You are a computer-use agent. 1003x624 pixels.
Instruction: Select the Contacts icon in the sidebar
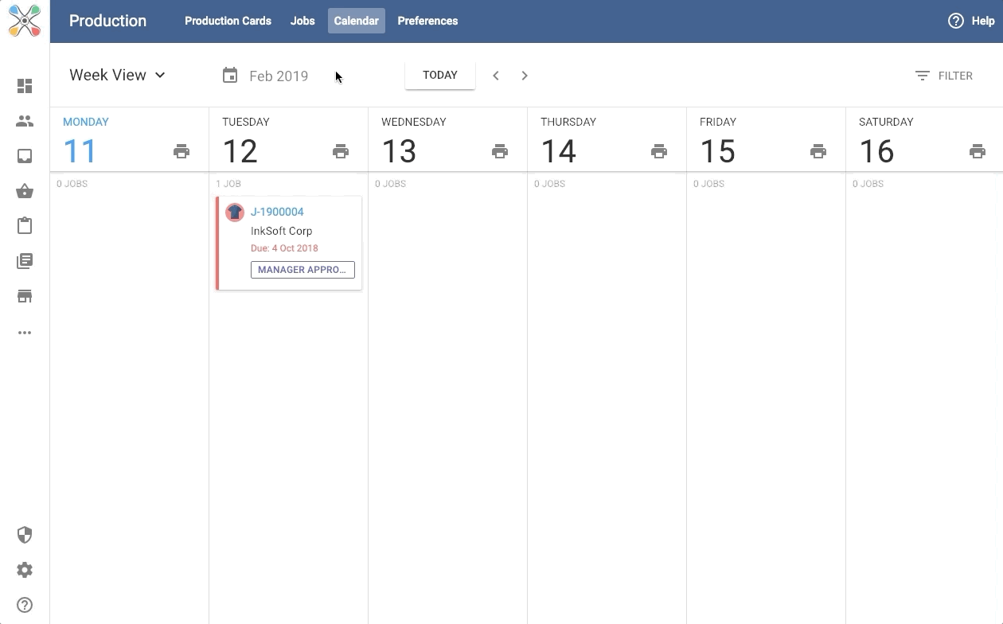25,120
